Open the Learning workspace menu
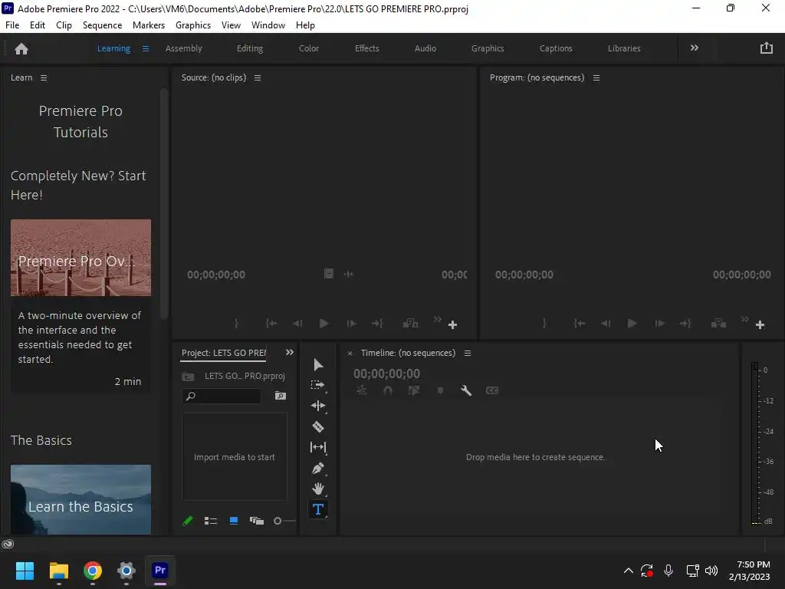 point(146,48)
